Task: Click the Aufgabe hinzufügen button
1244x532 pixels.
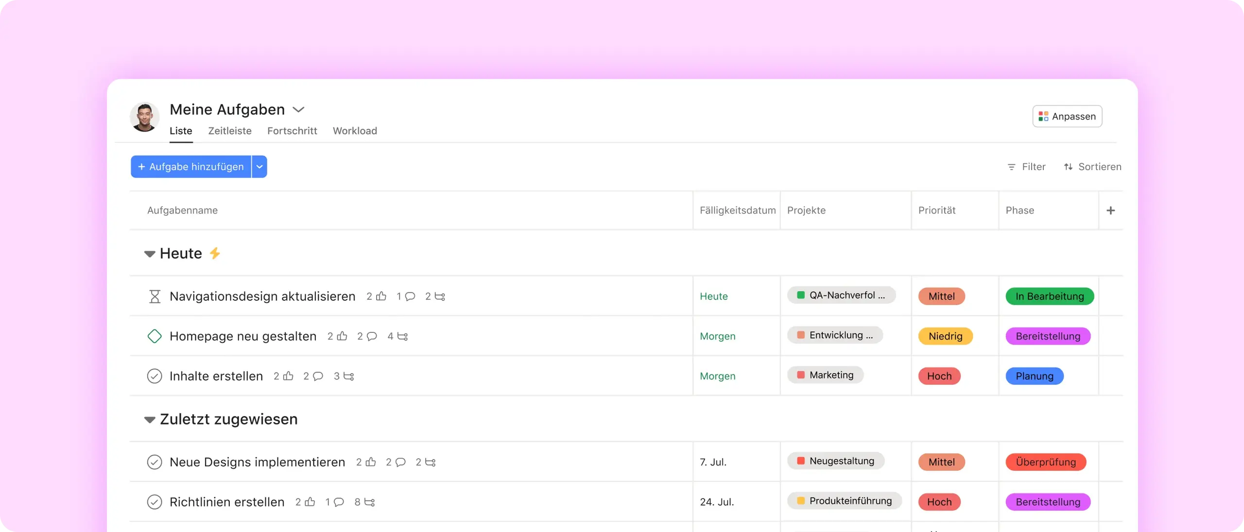Action: point(191,167)
